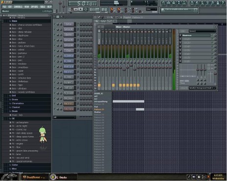Click the tempo display in transport panel
Screen dimensions: 227x181
click(94, 10)
